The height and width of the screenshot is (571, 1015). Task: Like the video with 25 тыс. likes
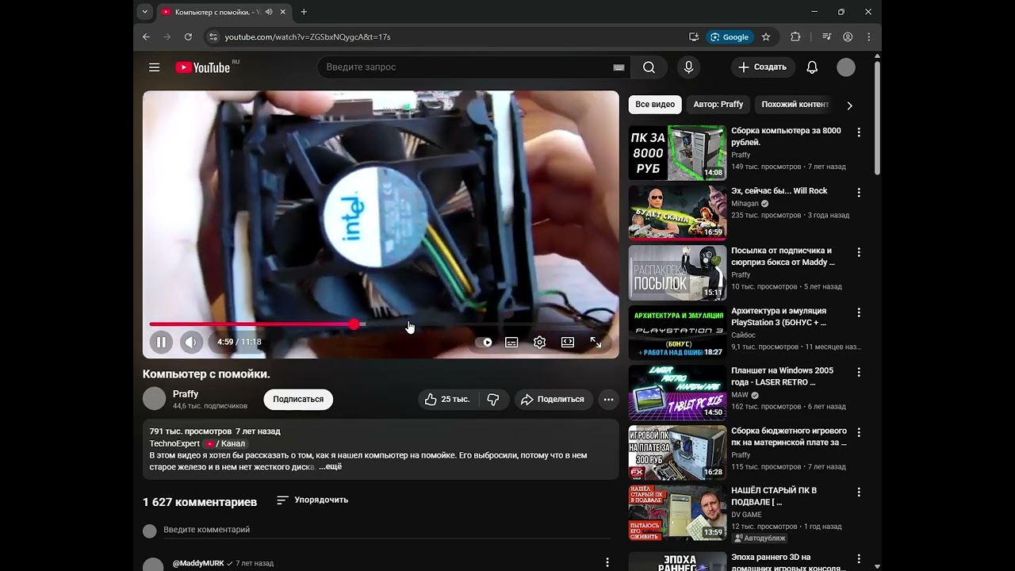pos(448,399)
